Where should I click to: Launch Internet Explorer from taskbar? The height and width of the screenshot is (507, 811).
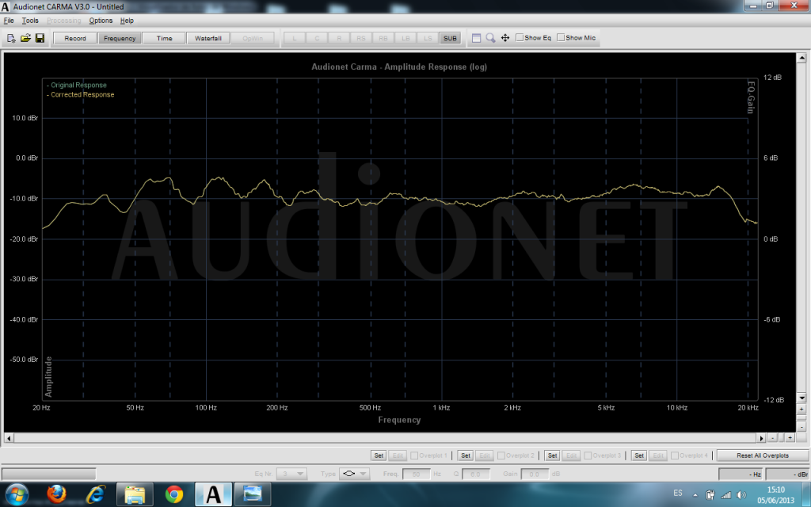click(96, 494)
